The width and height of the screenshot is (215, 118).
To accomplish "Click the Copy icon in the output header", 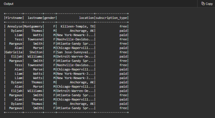I will pyautogui.click(x=203, y=4).
